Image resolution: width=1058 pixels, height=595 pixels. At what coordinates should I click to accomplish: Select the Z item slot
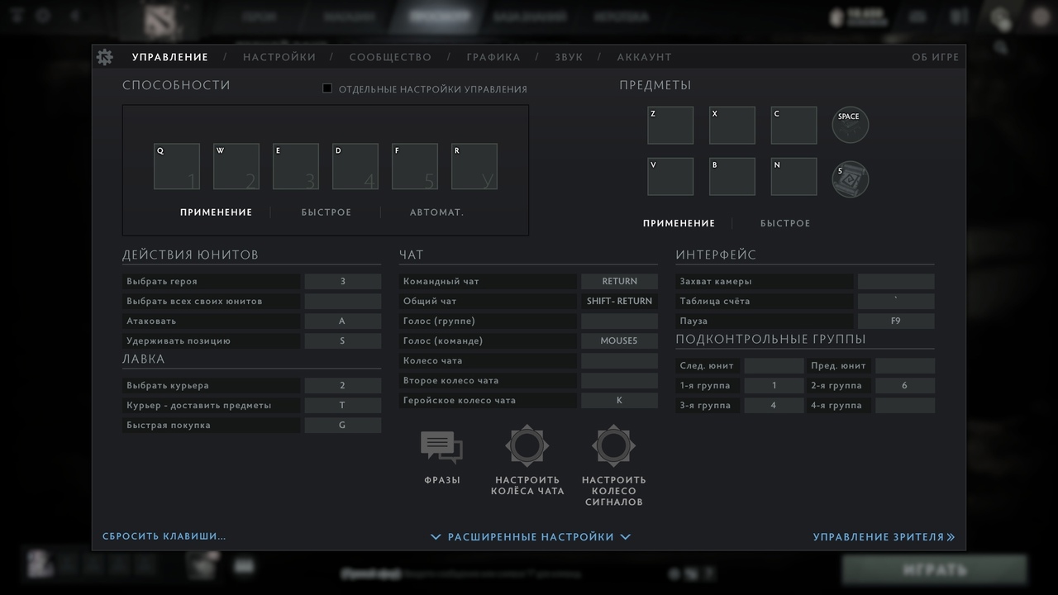tap(670, 126)
